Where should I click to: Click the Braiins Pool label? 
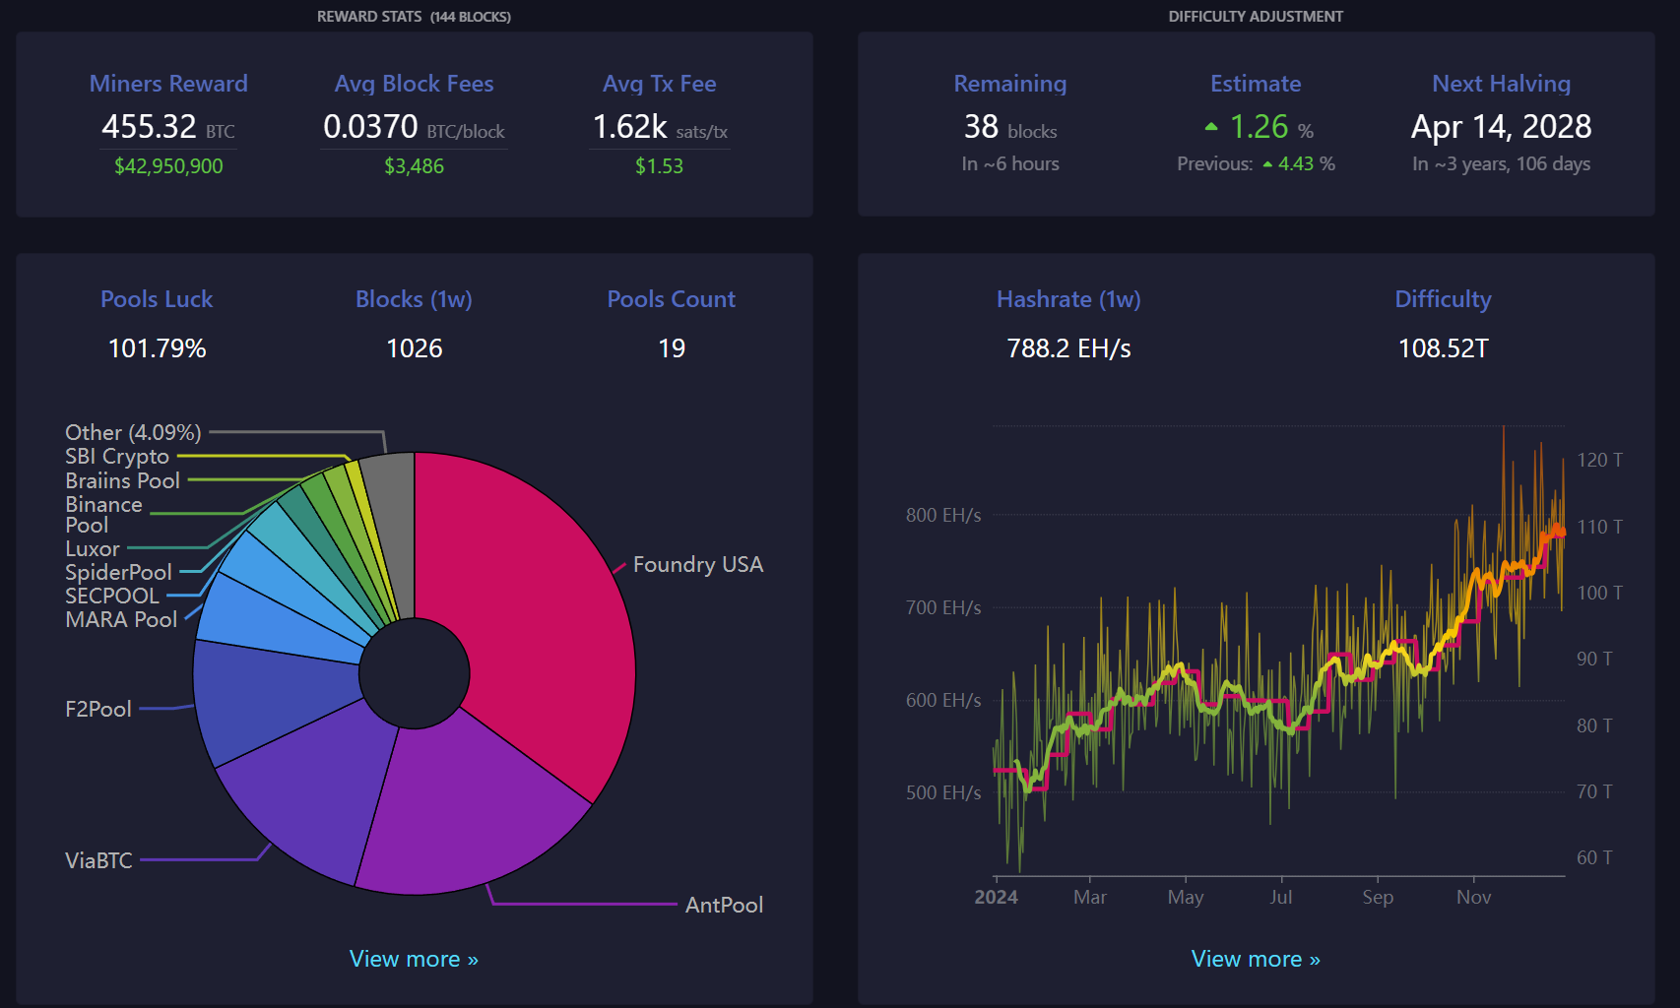pyautogui.click(x=122, y=480)
